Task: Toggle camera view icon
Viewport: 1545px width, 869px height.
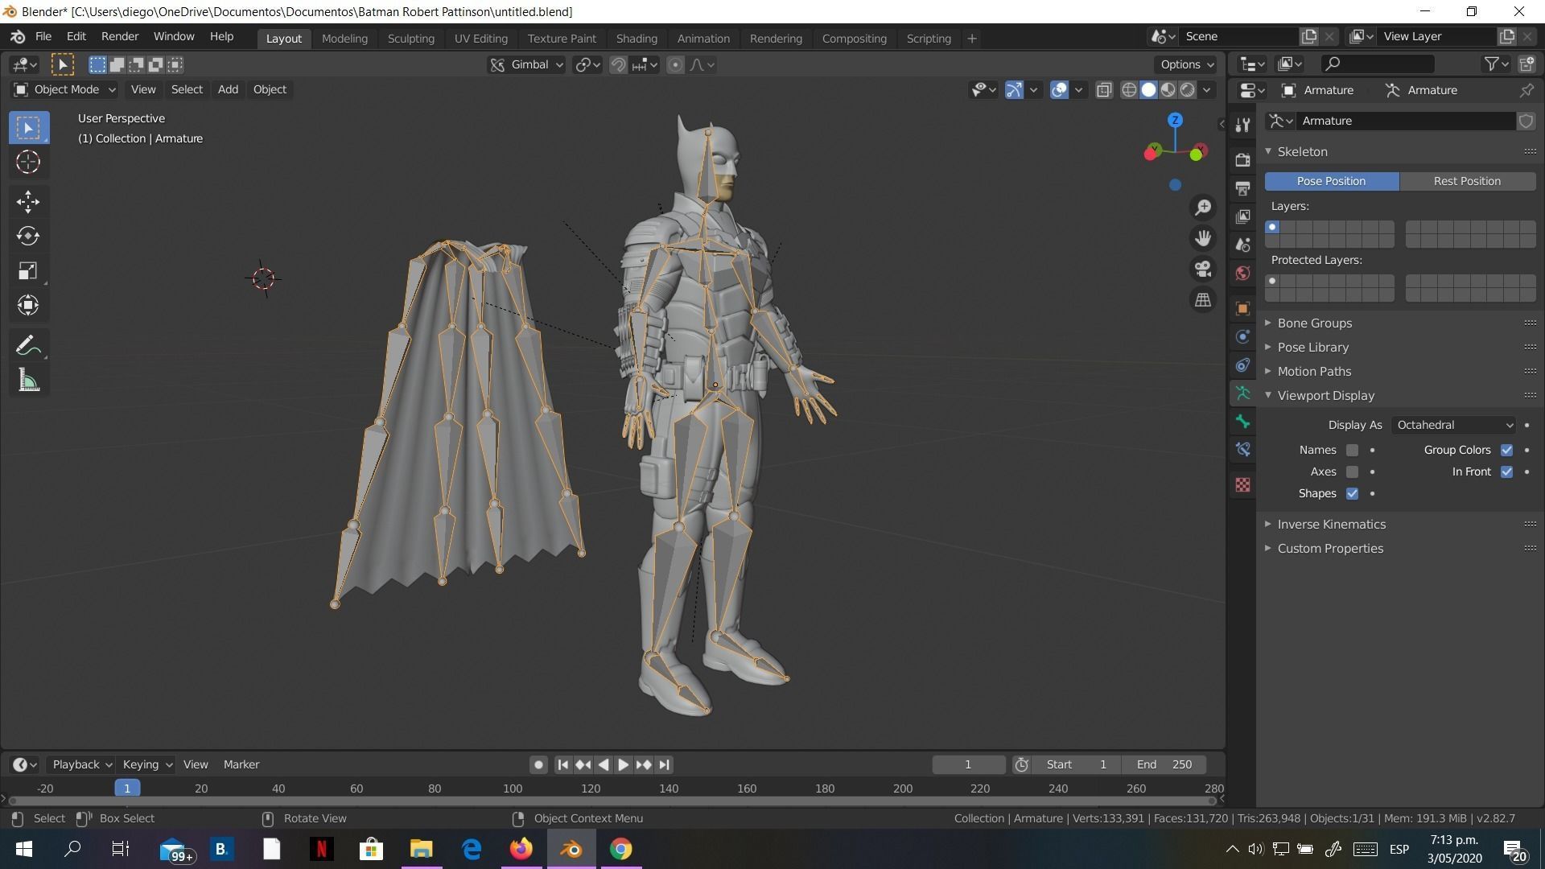Action: tap(1203, 269)
